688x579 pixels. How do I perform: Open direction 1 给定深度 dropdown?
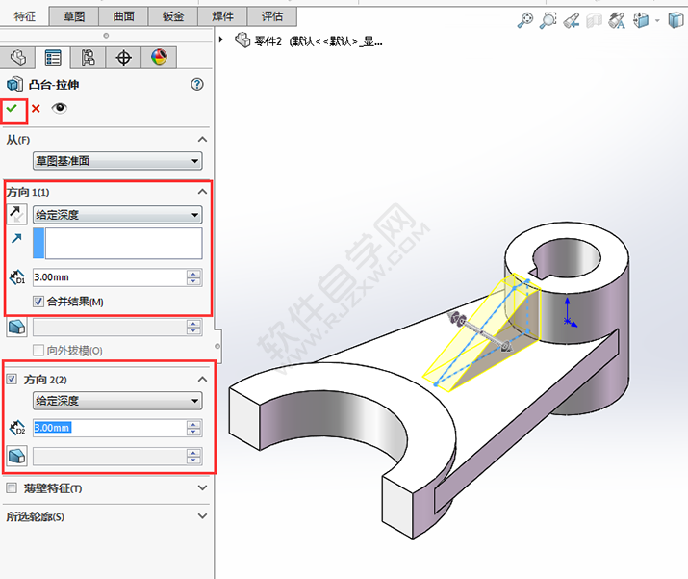point(117,215)
